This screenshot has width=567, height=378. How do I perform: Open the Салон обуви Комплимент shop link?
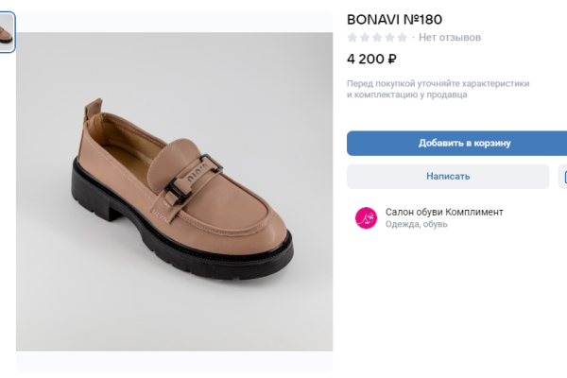point(444,212)
